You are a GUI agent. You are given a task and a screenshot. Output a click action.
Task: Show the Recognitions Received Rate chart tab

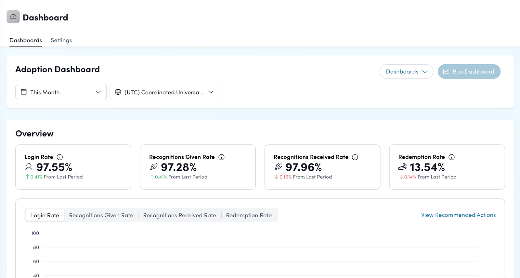179,215
